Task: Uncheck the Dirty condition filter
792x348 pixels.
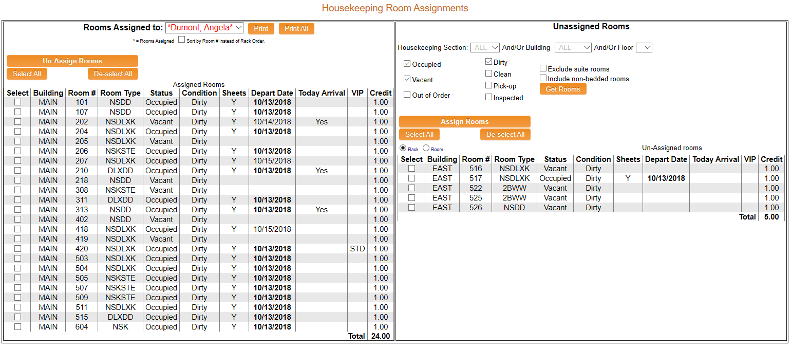Action: click(488, 62)
